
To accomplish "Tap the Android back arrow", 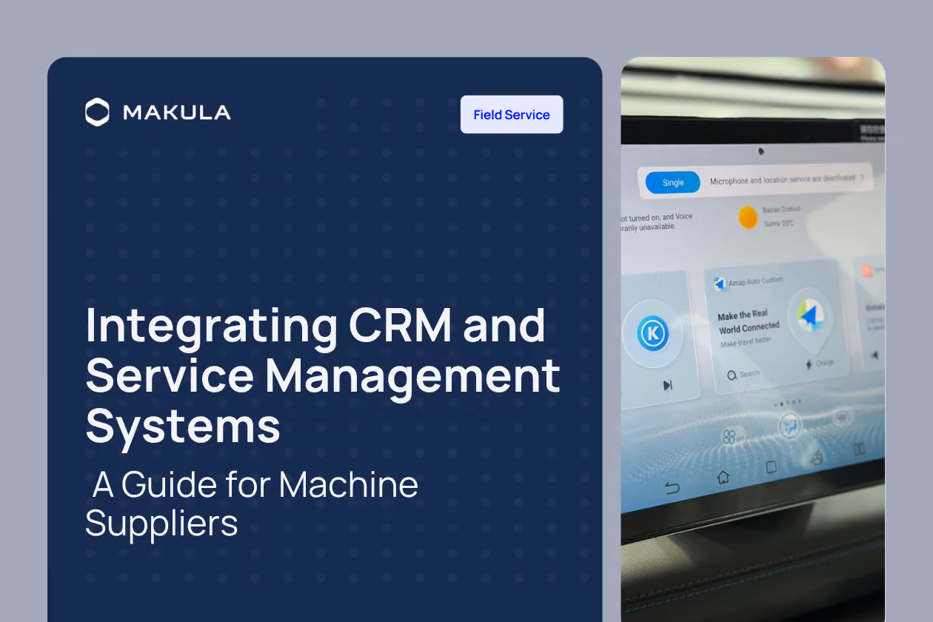I will [x=672, y=487].
